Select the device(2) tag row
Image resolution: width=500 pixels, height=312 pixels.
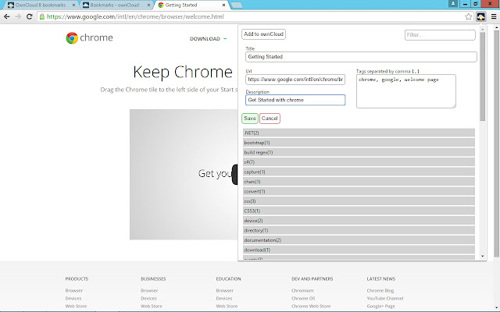pyautogui.click(x=359, y=221)
